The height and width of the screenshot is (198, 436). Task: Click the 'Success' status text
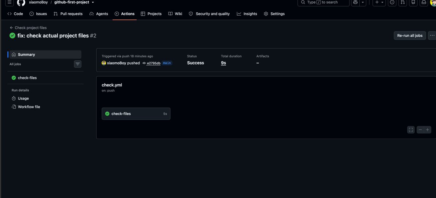coord(195,63)
